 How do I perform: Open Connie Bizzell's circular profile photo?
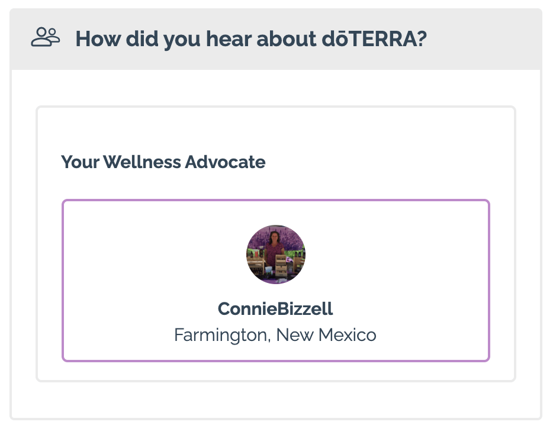pyautogui.click(x=276, y=255)
